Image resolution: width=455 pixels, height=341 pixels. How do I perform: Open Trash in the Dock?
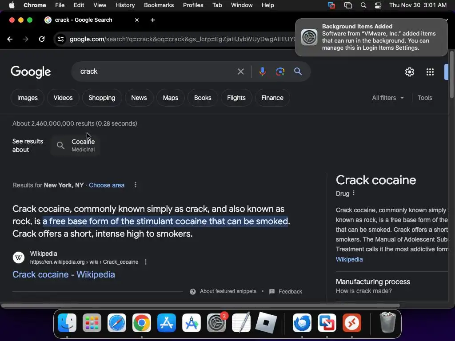387,323
